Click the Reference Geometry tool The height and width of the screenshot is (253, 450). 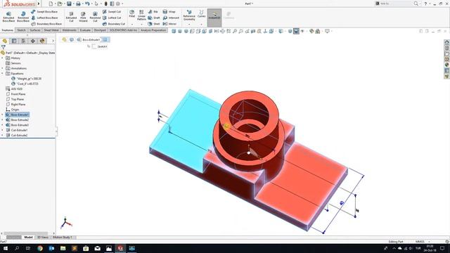pyautogui.click(x=189, y=15)
